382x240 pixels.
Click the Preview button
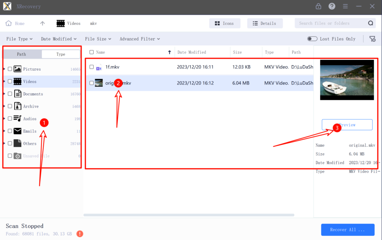pyautogui.click(x=347, y=125)
